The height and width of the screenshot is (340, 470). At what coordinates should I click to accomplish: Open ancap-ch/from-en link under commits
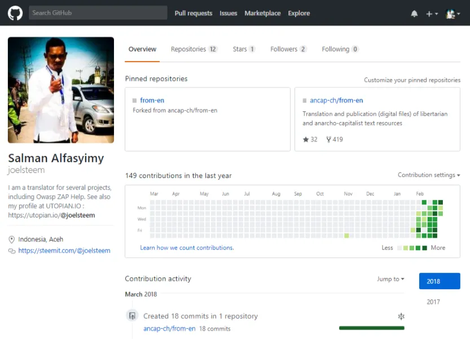[x=169, y=329]
